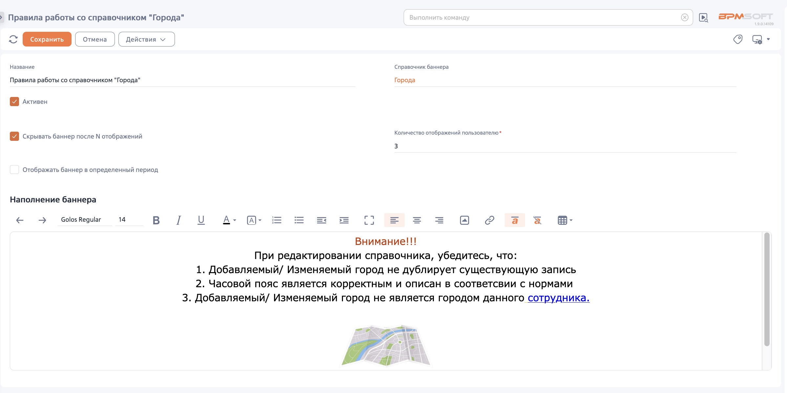The height and width of the screenshot is (393, 787).
Task: Click the При редактировании справочника line
Action: click(x=386, y=255)
